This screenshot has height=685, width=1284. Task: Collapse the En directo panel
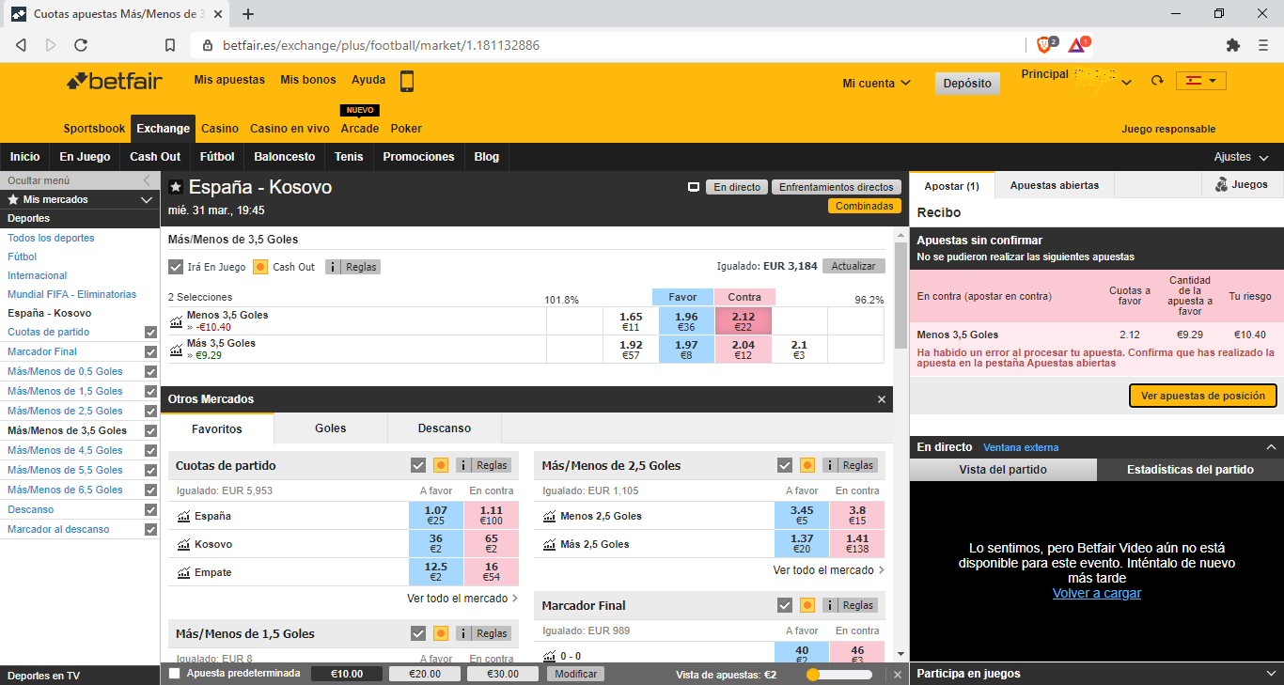click(x=1271, y=447)
